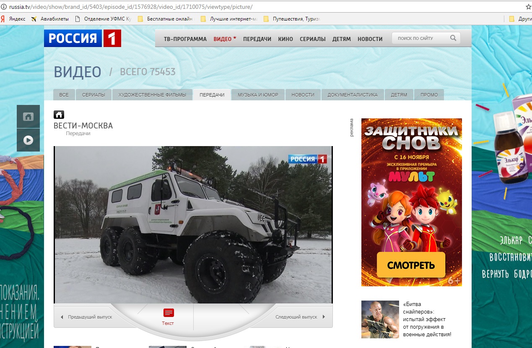Click the Вести-Москва video frame
The image size is (532, 348).
coord(193,225)
